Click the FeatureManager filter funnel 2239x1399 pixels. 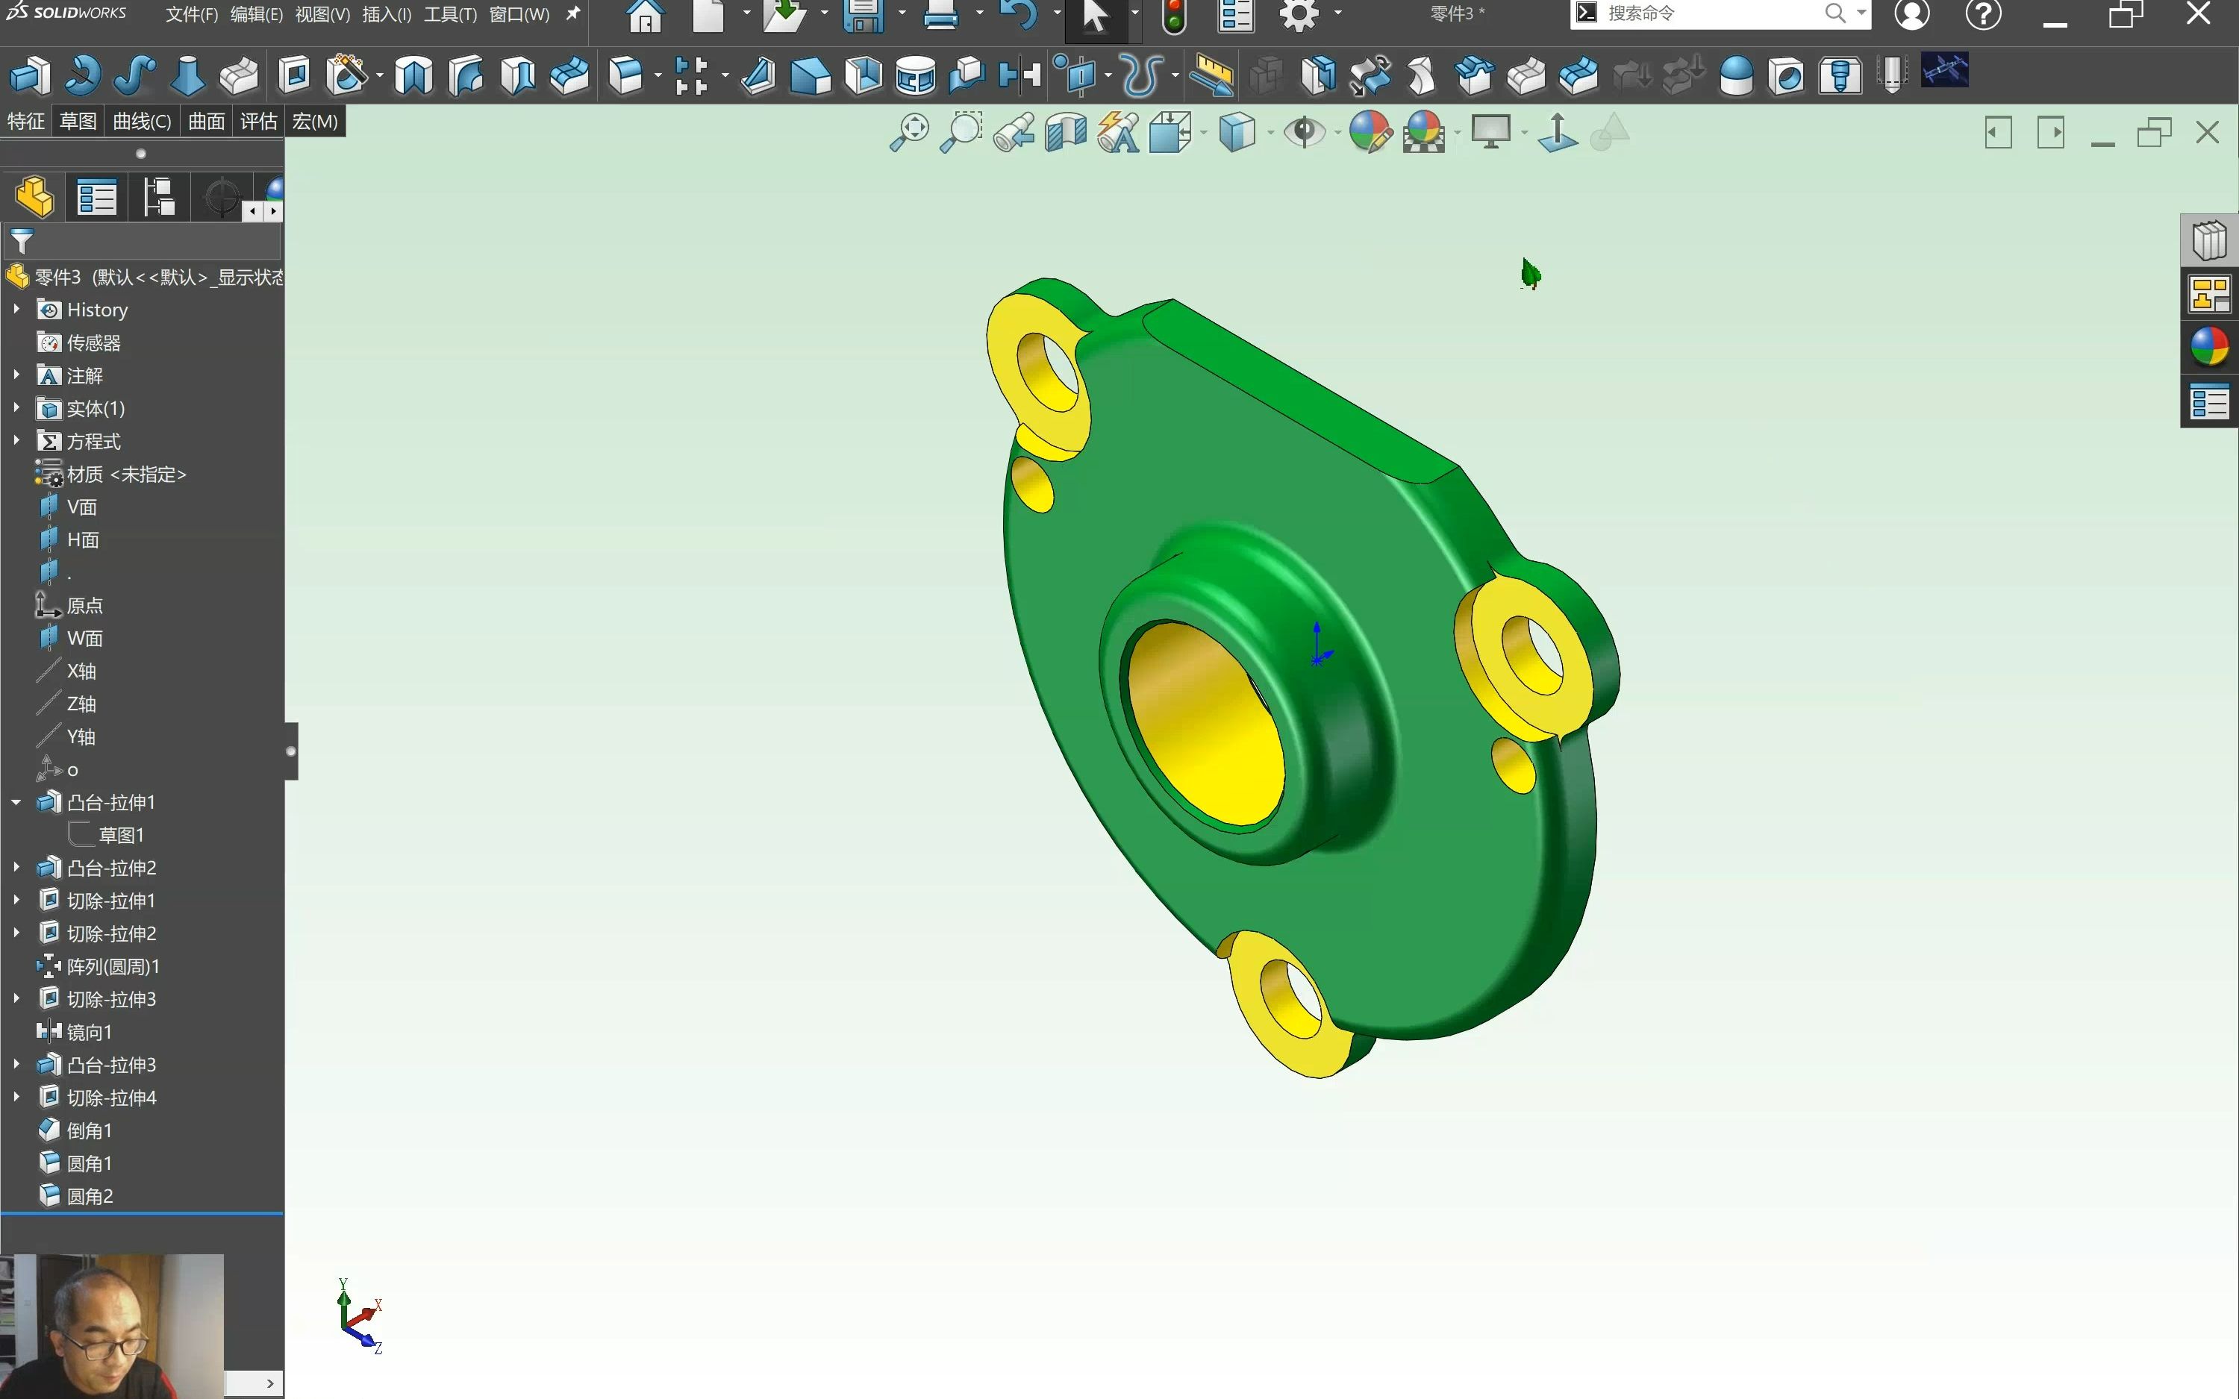click(x=22, y=242)
